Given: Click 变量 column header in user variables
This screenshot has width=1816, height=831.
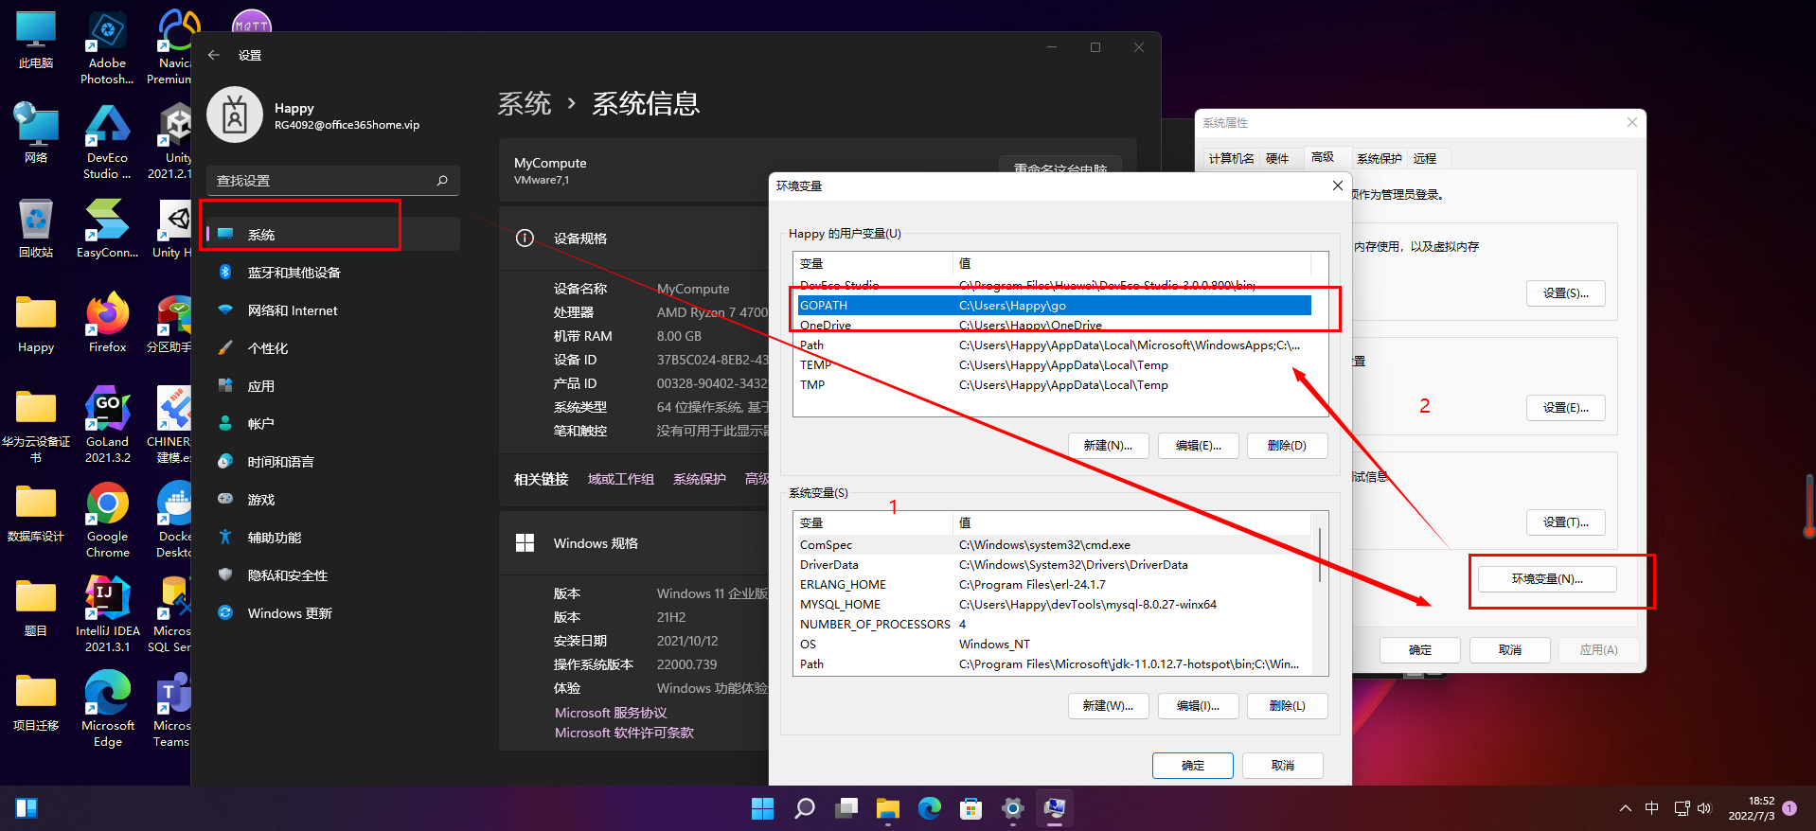Looking at the screenshot, I should (x=873, y=263).
